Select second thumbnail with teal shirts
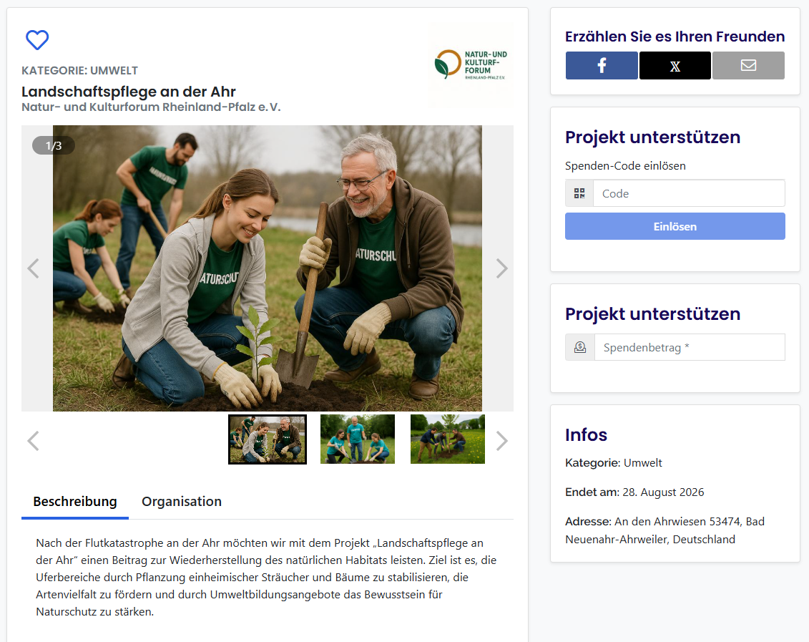Image resolution: width=809 pixels, height=642 pixels. pyautogui.click(x=358, y=439)
